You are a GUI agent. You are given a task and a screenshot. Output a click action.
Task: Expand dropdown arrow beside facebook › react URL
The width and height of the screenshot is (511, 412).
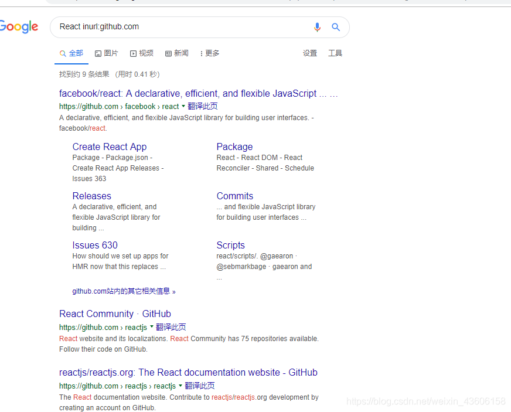click(183, 106)
